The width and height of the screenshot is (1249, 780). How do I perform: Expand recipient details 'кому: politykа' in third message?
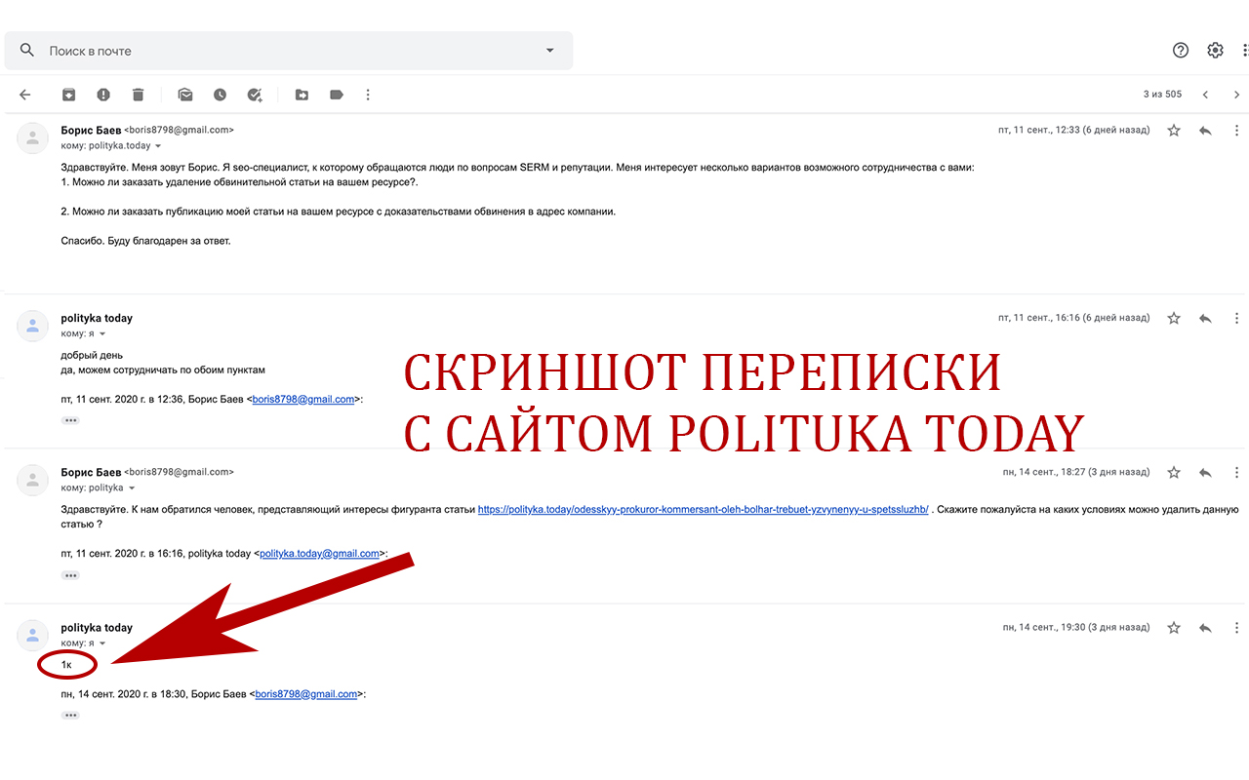pyautogui.click(x=131, y=488)
